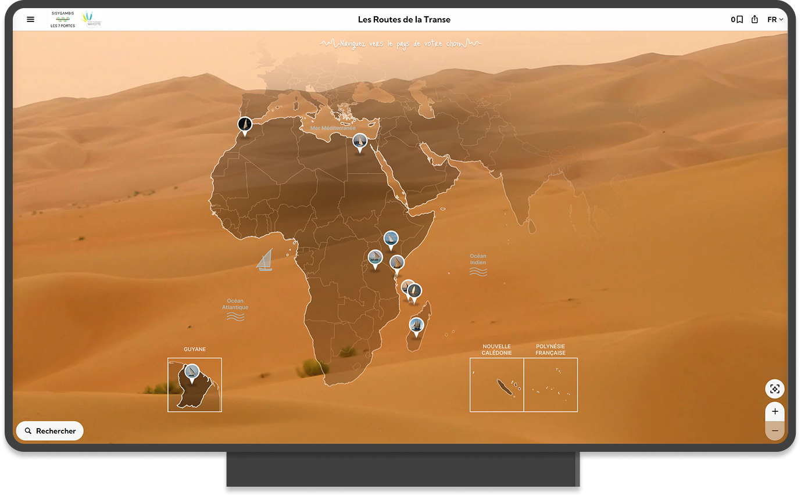Click the Sisygambis Les 7 Portes logo
The width and height of the screenshot is (801, 496).
pyautogui.click(x=63, y=19)
